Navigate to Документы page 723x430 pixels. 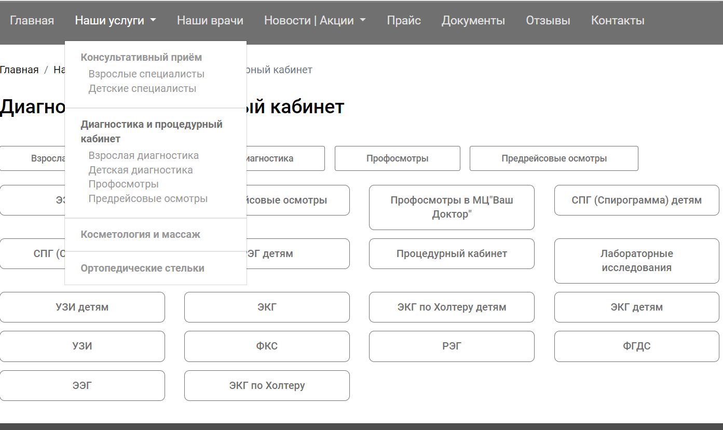pos(473,21)
